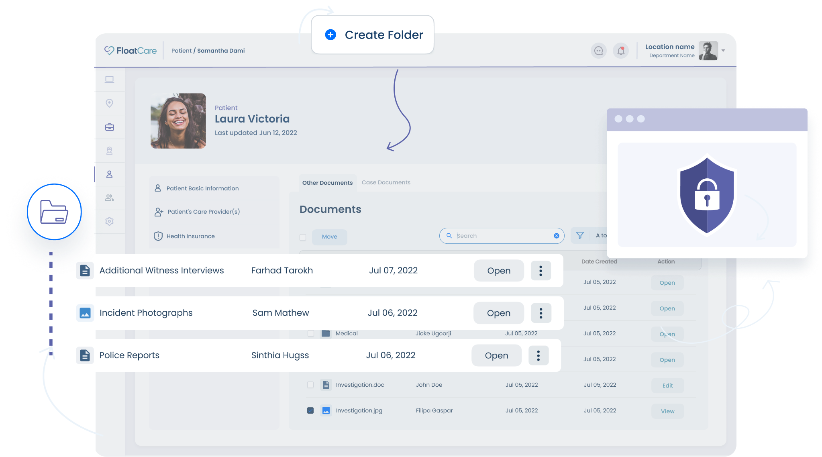Open the chat messages icon in the header
822x457 pixels.
point(599,51)
